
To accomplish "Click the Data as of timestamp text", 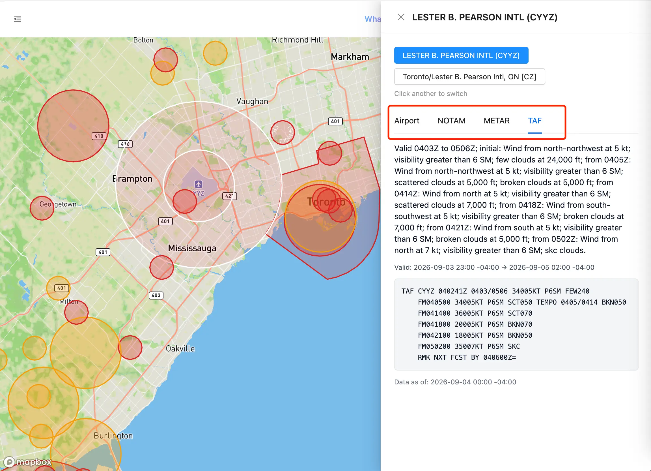I will tap(455, 382).
